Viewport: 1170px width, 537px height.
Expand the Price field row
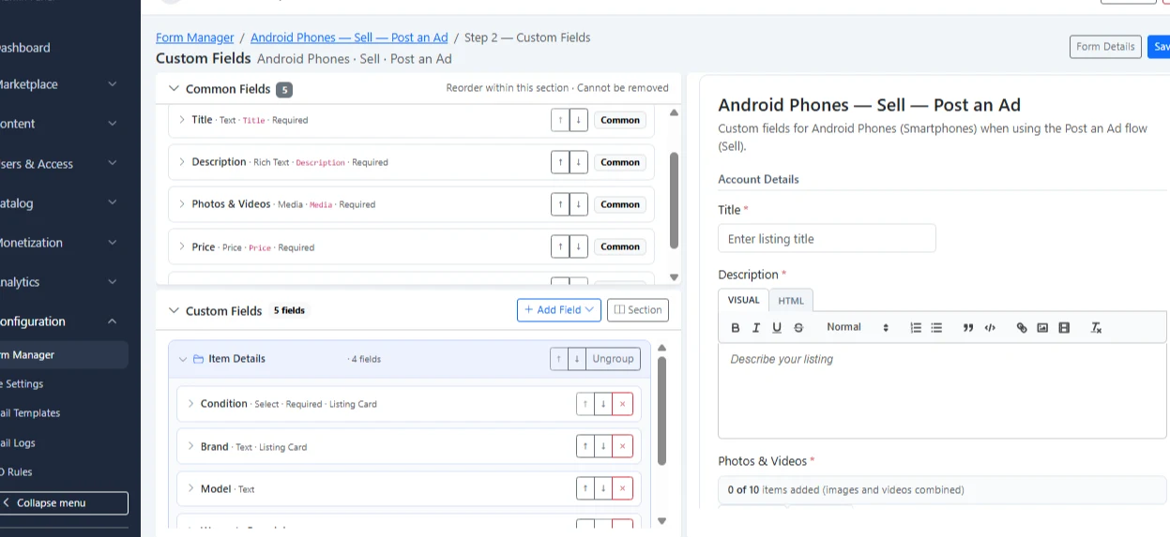pyautogui.click(x=182, y=247)
